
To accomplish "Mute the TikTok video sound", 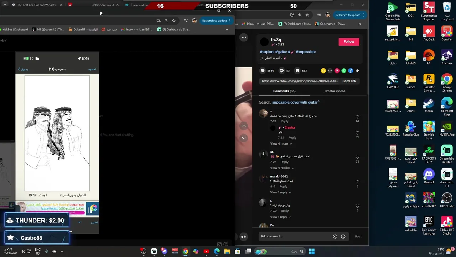I will click(243, 236).
